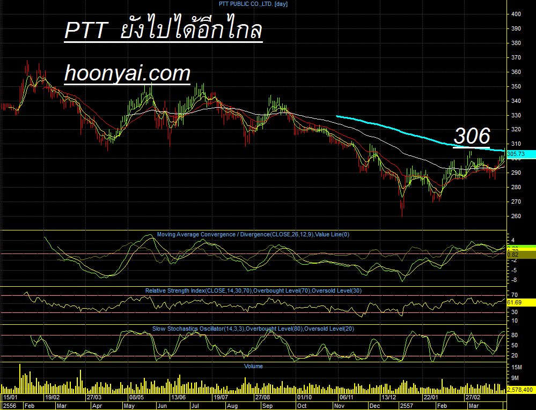Viewport: 536px width, 410px height.
Task: Click the 2,578,400 volume value tag
Action: coord(521,390)
